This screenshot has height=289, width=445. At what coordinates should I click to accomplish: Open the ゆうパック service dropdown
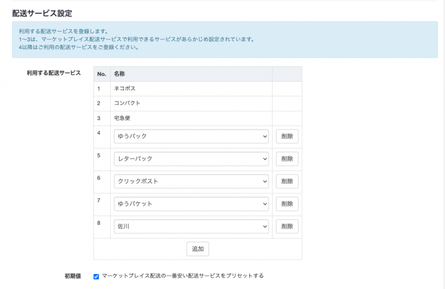(191, 136)
